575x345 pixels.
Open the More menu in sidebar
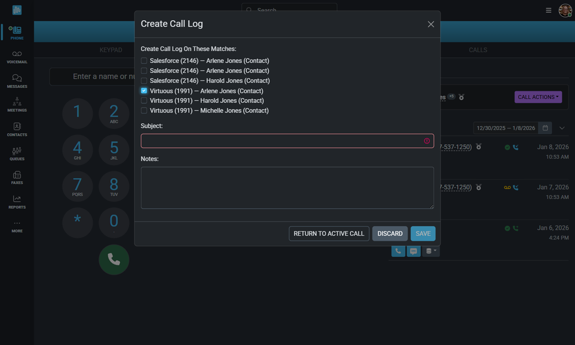point(17,226)
